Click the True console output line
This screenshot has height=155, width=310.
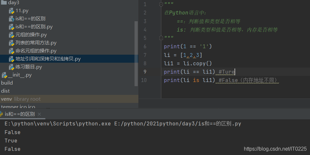(11, 141)
